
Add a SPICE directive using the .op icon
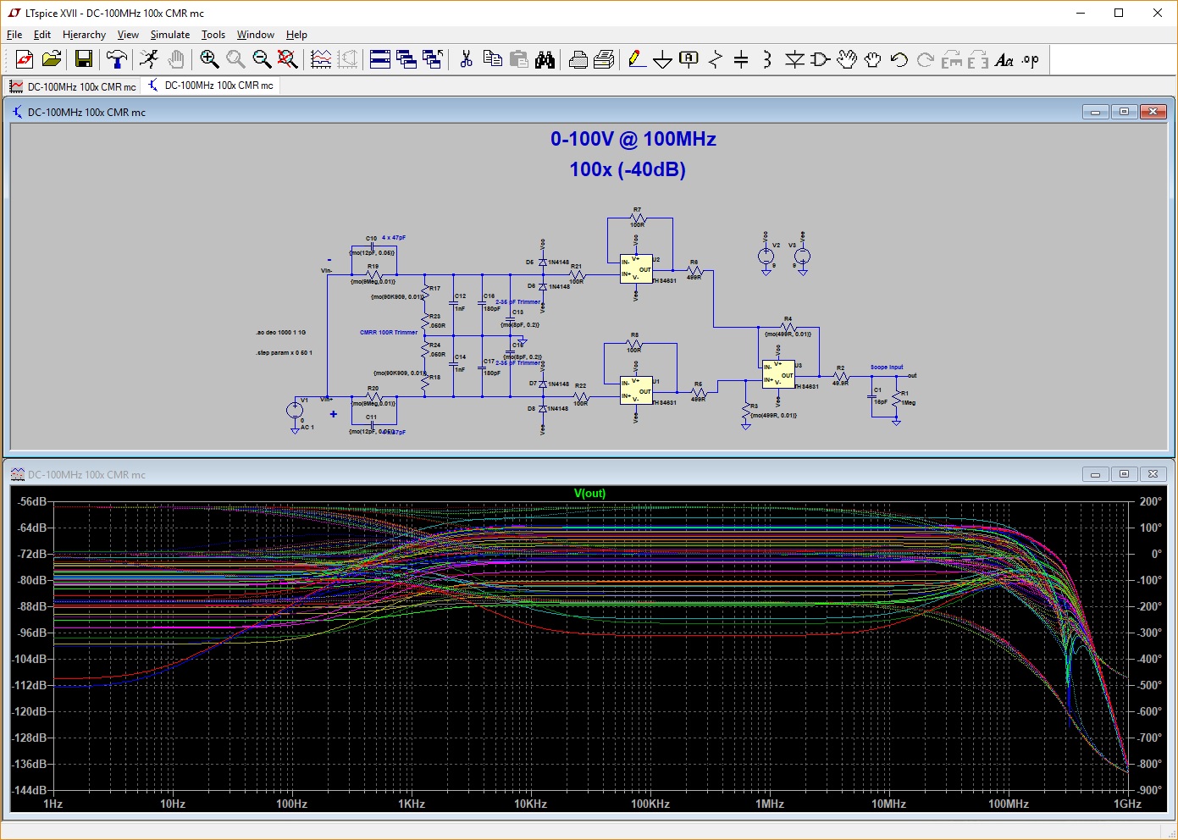point(1031,59)
